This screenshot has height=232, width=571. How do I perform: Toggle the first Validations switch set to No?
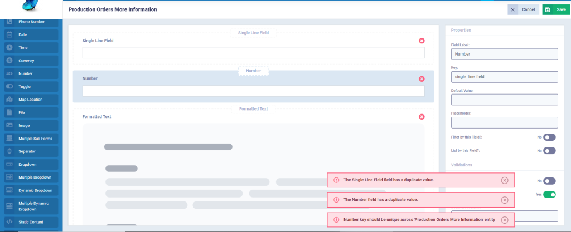point(549,181)
